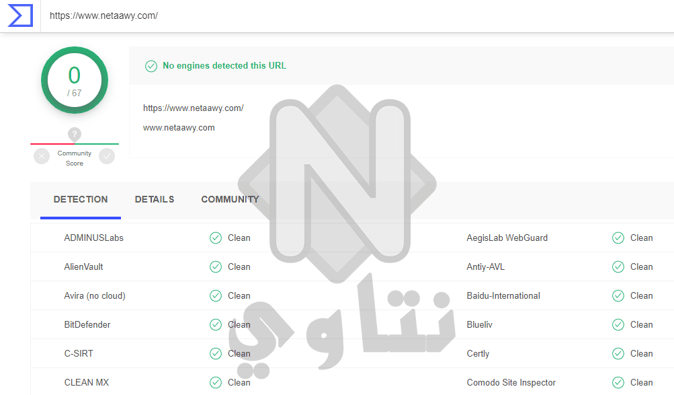674x395 pixels.
Task: Click the green check icon beside No engines detected
Action: point(151,66)
